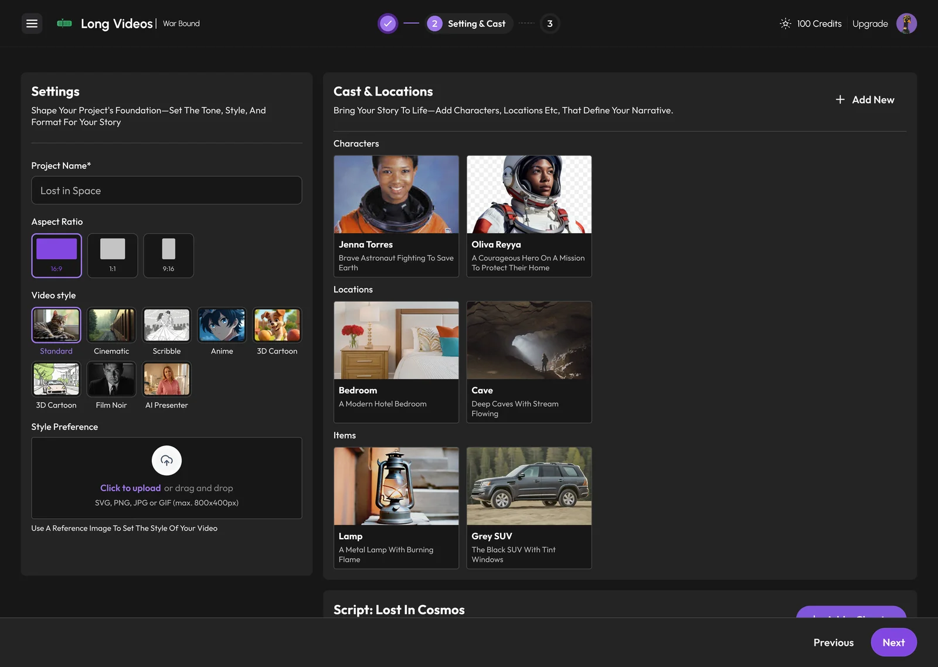Choose the Film Noir video style
This screenshot has height=667, width=938.
pyautogui.click(x=111, y=386)
